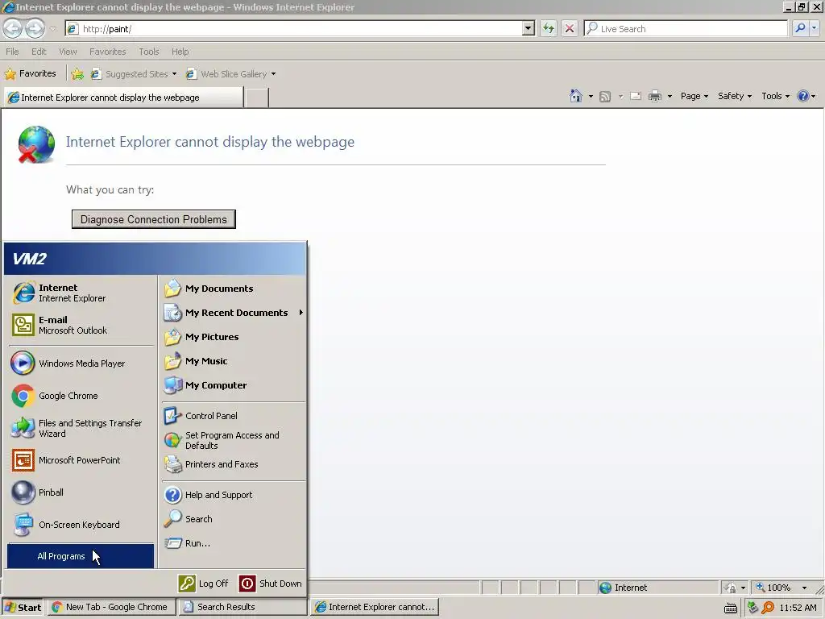
Task: Open My Computer
Action: (x=233, y=385)
